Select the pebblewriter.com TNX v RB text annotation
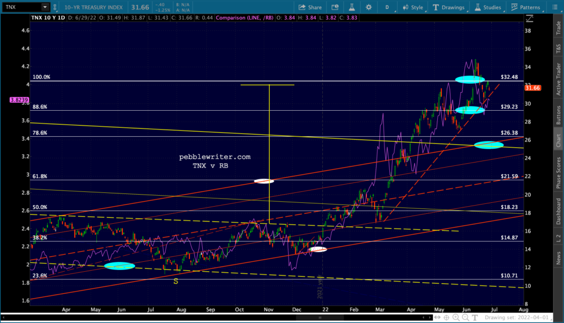This screenshot has width=564, height=323. [x=215, y=161]
